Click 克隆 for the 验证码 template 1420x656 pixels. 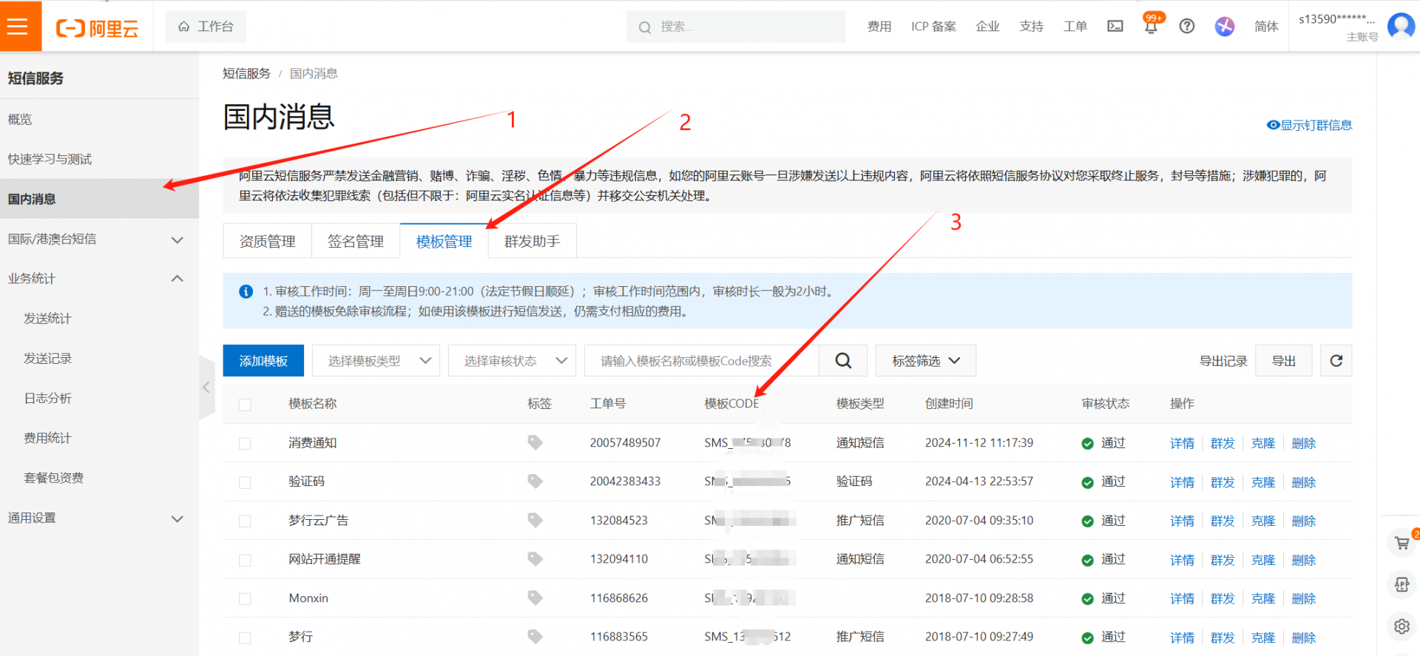coord(1263,482)
